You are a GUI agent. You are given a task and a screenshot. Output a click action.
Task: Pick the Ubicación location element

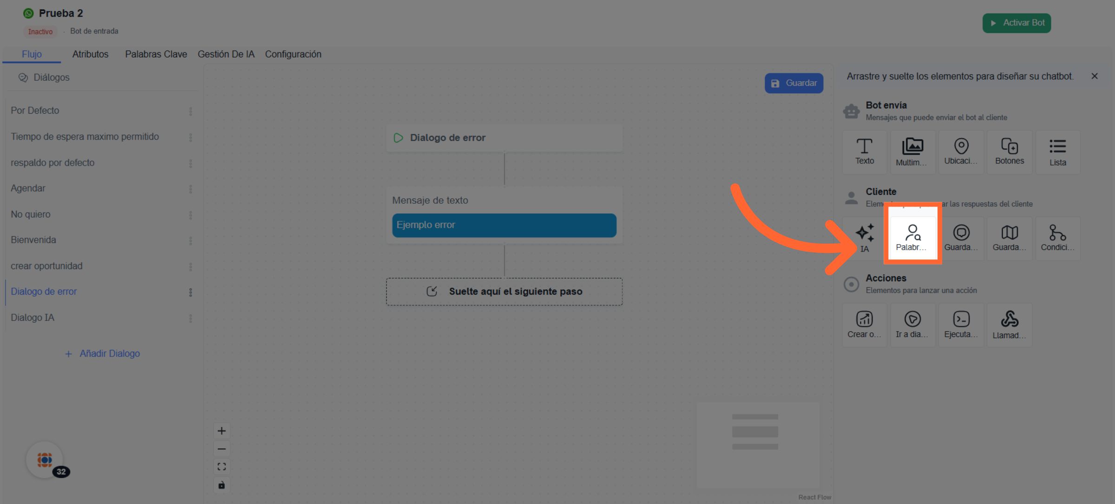tap(960, 152)
